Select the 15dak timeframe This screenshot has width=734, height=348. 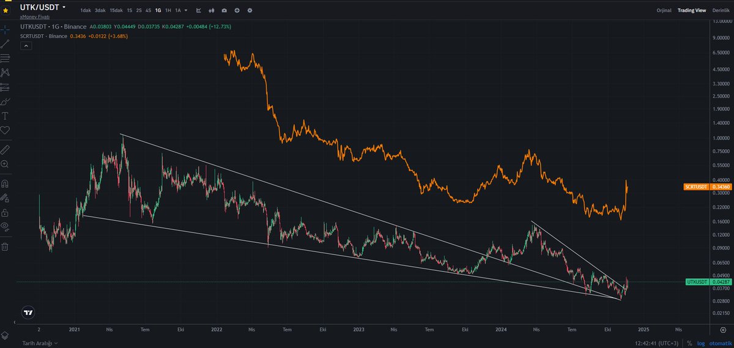pyautogui.click(x=116, y=10)
